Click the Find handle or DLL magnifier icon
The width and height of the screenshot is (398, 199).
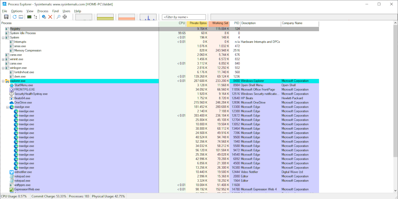(59, 17)
